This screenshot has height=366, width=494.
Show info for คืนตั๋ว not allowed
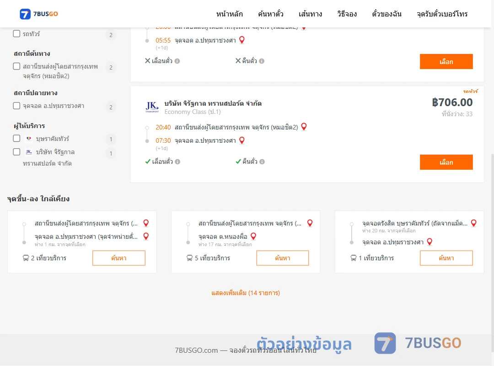(262, 61)
